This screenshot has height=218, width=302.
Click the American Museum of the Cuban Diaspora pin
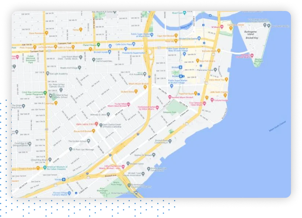pos(44,168)
